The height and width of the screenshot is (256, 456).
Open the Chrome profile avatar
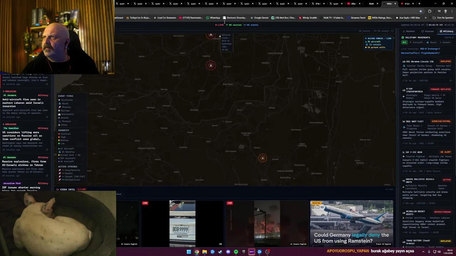445,11
